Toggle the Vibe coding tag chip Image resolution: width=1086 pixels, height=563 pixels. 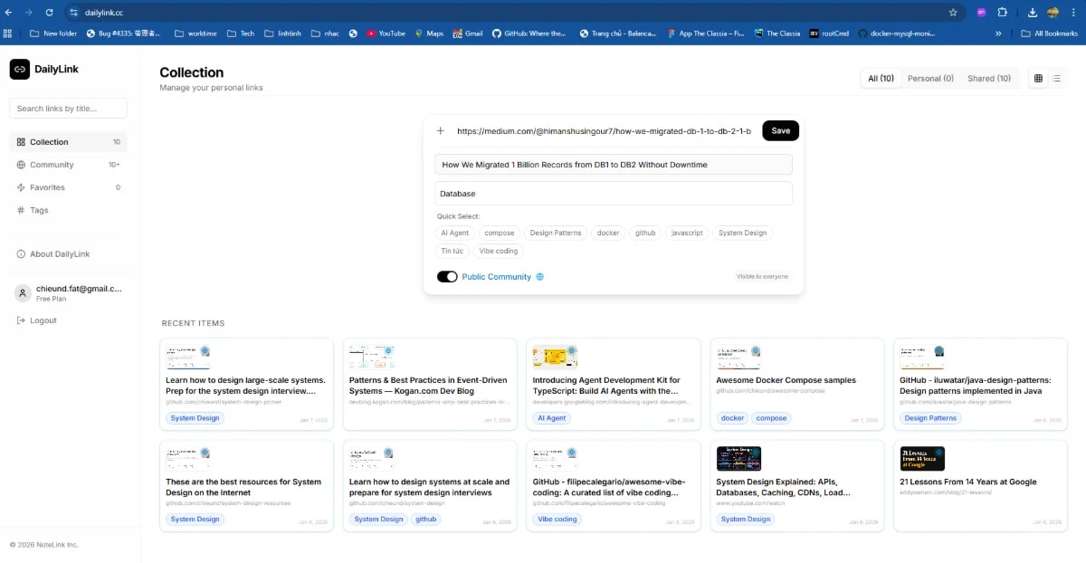pyautogui.click(x=498, y=251)
